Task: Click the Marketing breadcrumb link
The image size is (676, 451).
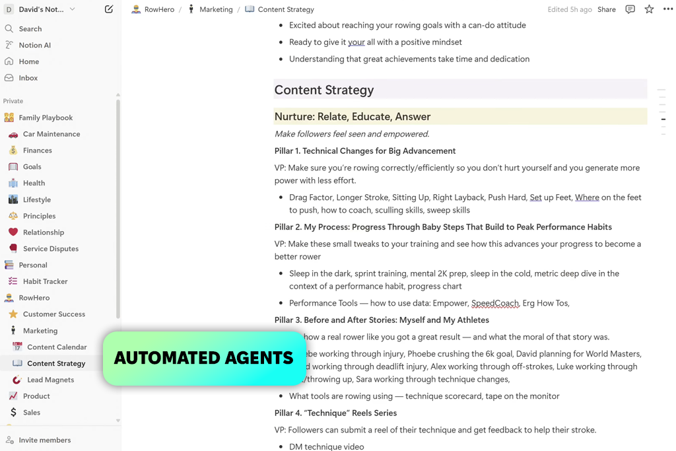Action: click(211, 9)
